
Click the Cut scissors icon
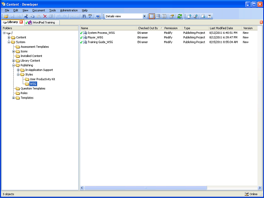(x=26, y=16)
